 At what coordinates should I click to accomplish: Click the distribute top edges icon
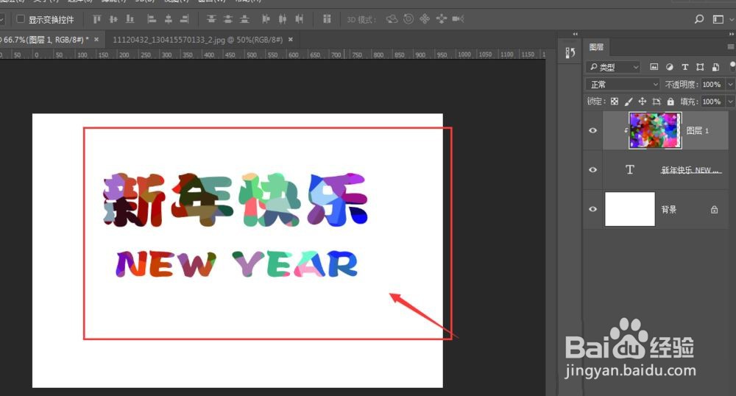[211, 19]
